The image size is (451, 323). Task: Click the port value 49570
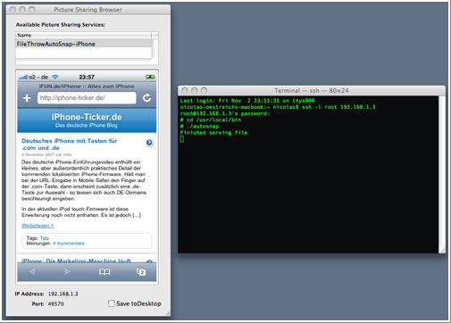[56, 304]
